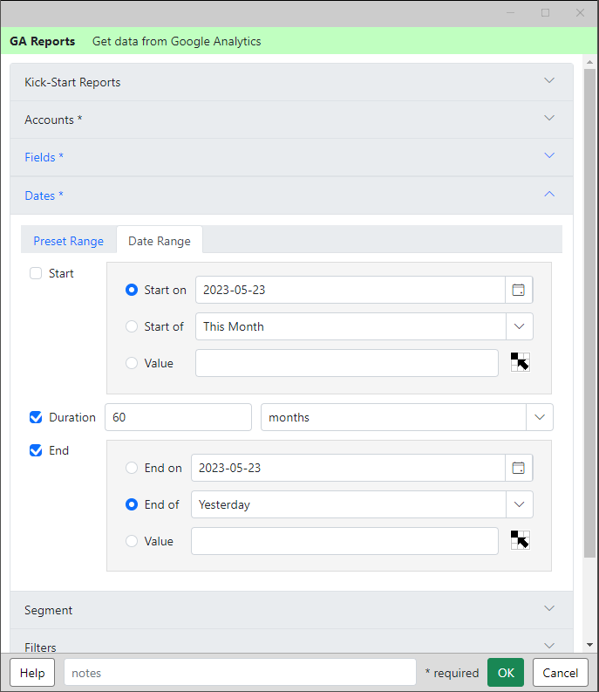Click cell reference picker for End Value
This screenshot has height=692, width=599.
click(x=520, y=540)
